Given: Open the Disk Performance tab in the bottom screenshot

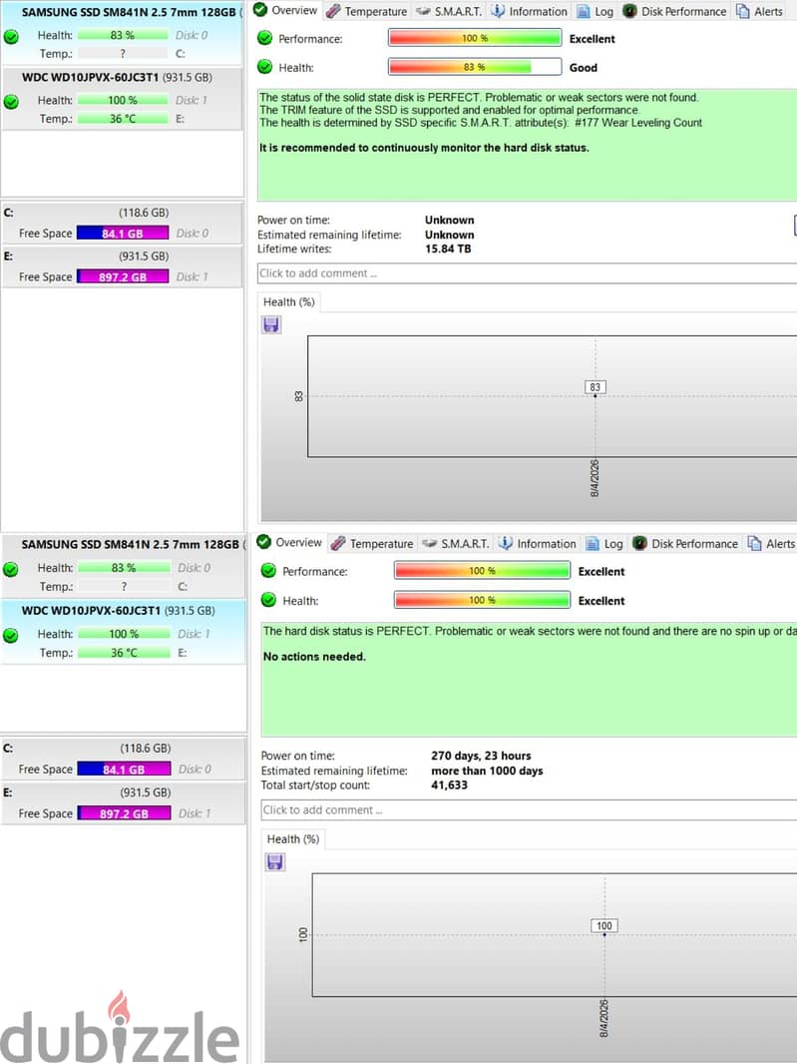Looking at the screenshot, I should click(685, 544).
